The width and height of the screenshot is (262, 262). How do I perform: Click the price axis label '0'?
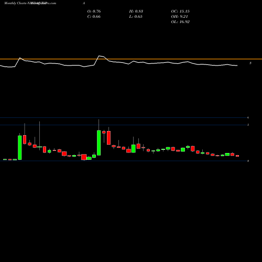248,161
